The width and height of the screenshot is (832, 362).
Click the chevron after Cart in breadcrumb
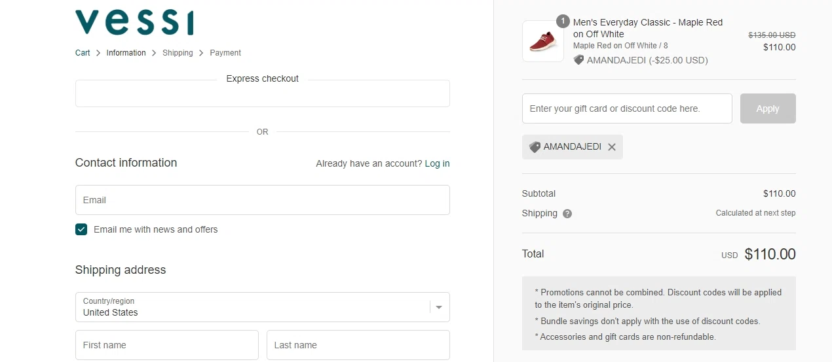[x=98, y=53]
